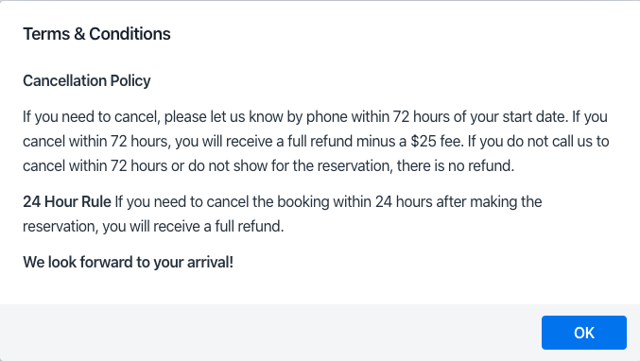Click the word 'arrival!' in the closing line
Image resolution: width=640 pixels, height=361 pixels.
click(x=210, y=262)
